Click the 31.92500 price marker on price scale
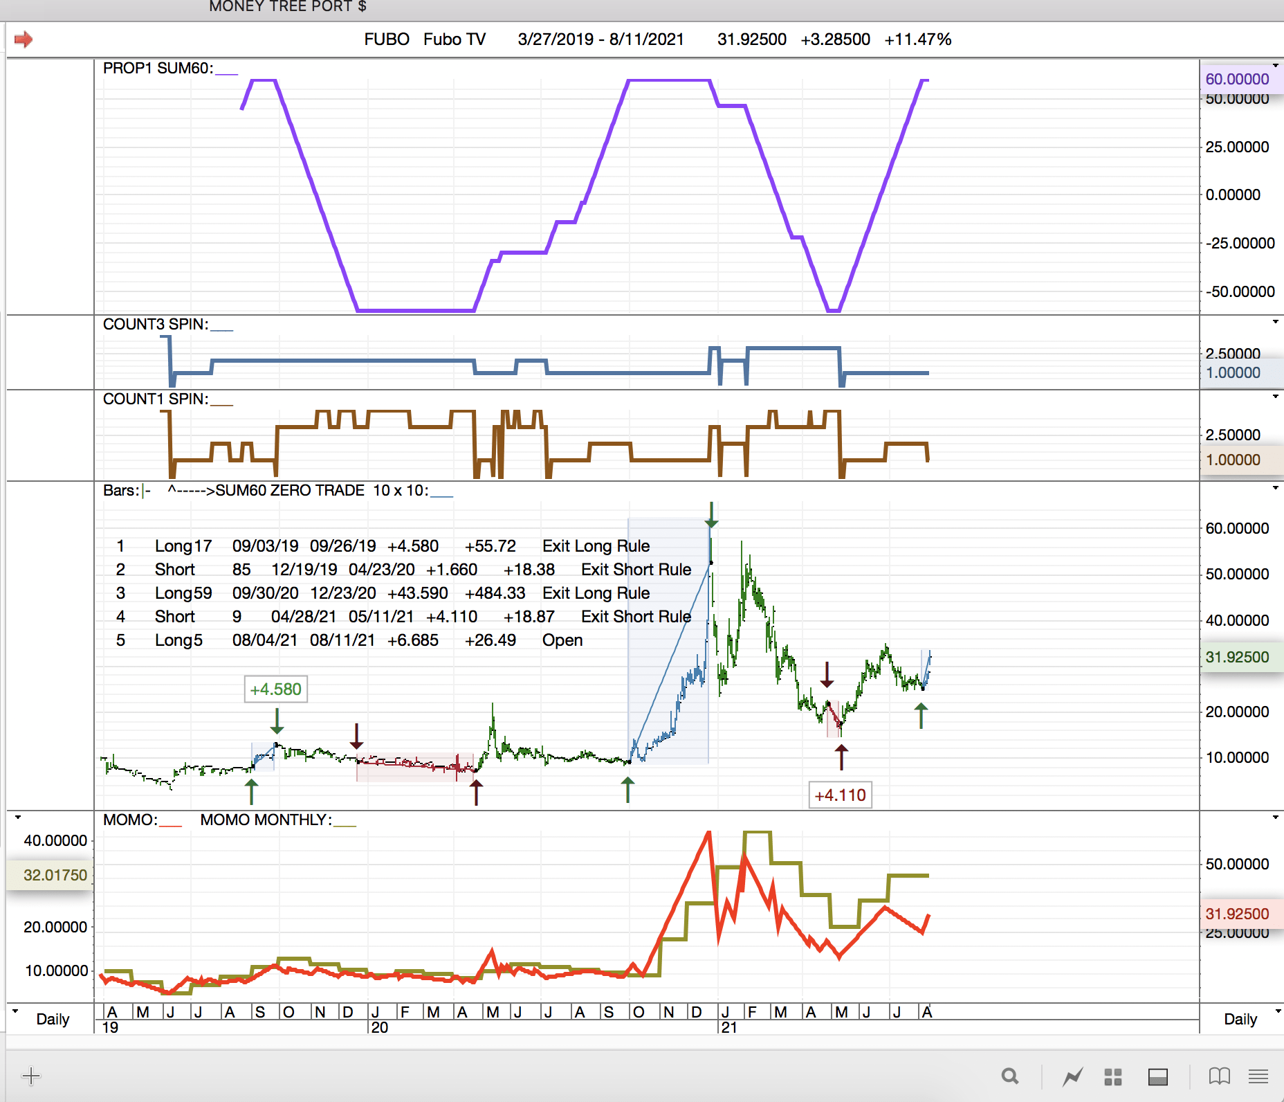Viewport: 1284px width, 1102px height. 1237,657
